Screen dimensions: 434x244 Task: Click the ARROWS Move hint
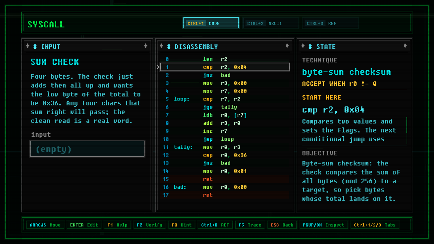(x=45, y=225)
